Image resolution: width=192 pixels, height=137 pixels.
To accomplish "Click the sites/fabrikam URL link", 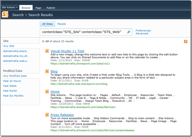I will (x=83, y=107).
